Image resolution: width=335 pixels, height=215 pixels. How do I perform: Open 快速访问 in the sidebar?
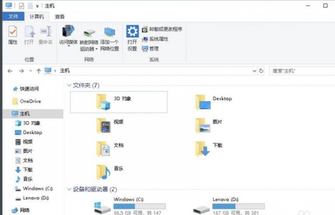(x=26, y=89)
